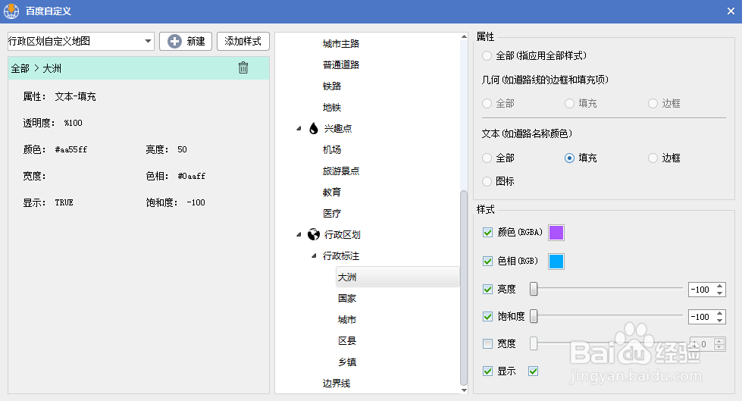Enable the 宽度 checkbox
The width and height of the screenshot is (742, 401).
pos(487,343)
